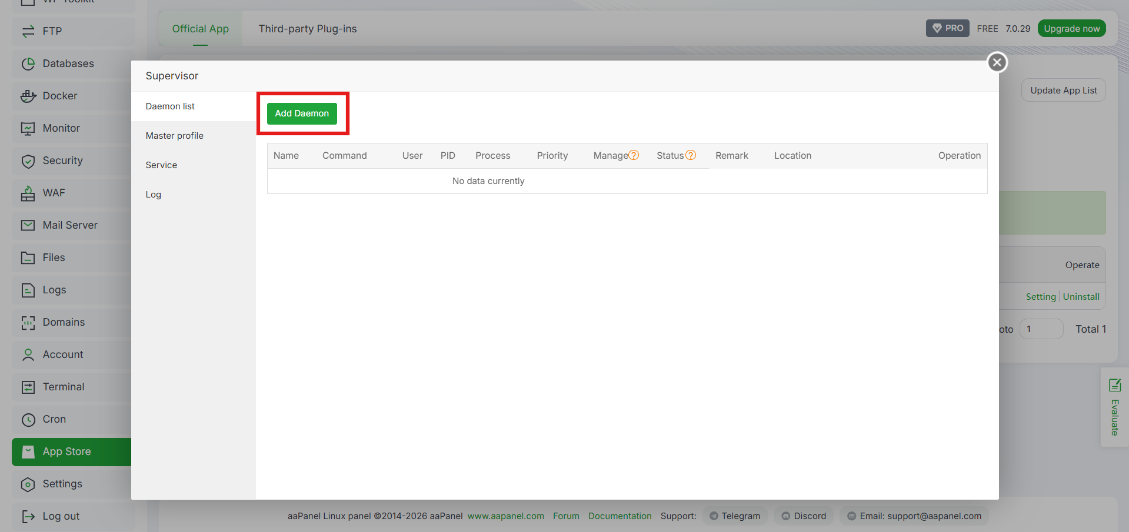The image size is (1129, 532).
Task: Click the Evaluate feedback icon
Action: (1115, 385)
